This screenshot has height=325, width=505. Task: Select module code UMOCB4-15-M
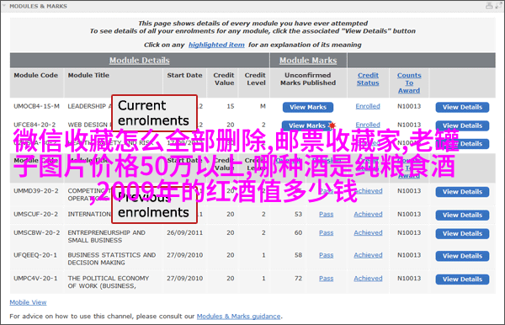36,106
